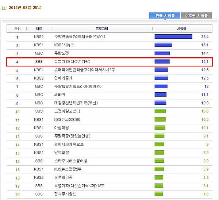Viewport: 219px width, 200px height.
Task: Click the 7.8 rating value
Action: click(x=206, y=194)
